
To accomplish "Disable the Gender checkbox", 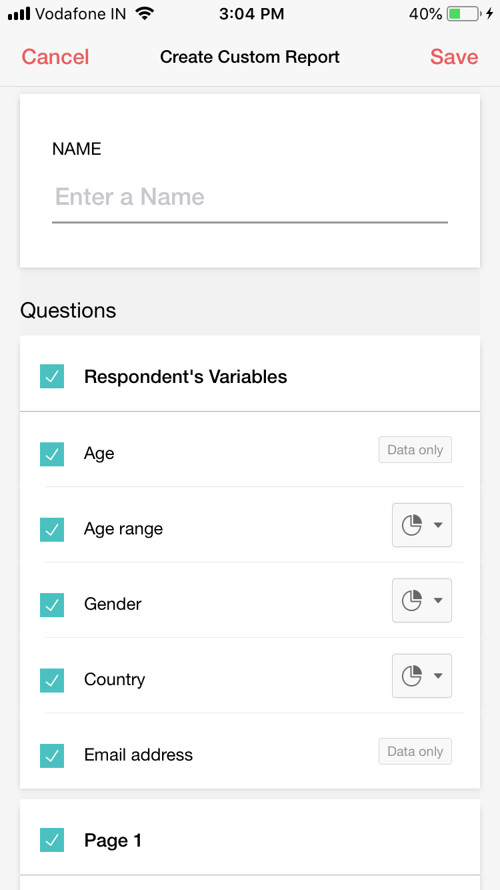I will click(52, 604).
